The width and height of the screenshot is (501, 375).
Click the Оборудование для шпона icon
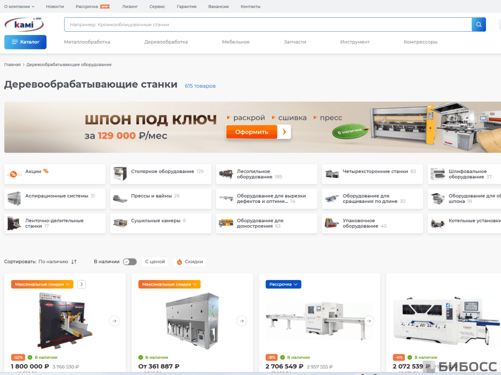tap(437, 199)
